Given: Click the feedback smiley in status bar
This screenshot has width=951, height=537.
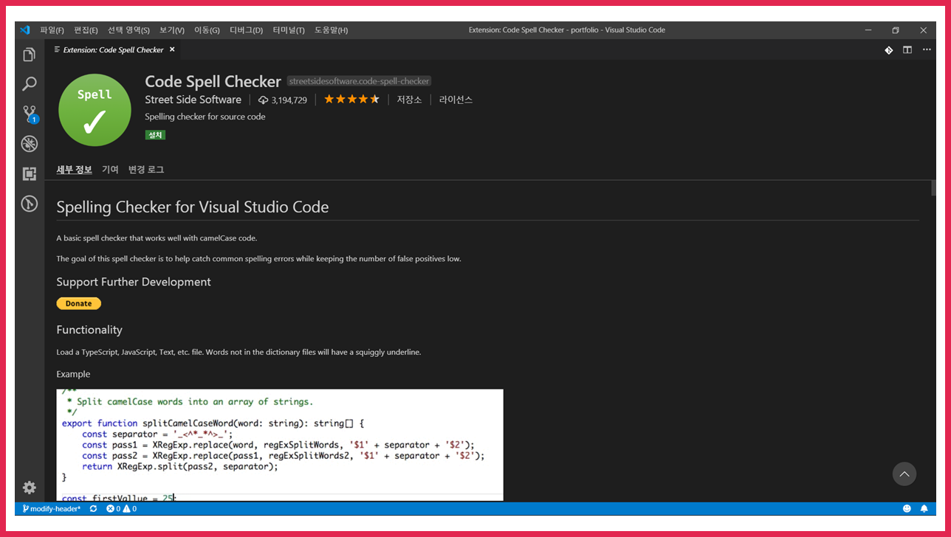Looking at the screenshot, I should point(907,509).
